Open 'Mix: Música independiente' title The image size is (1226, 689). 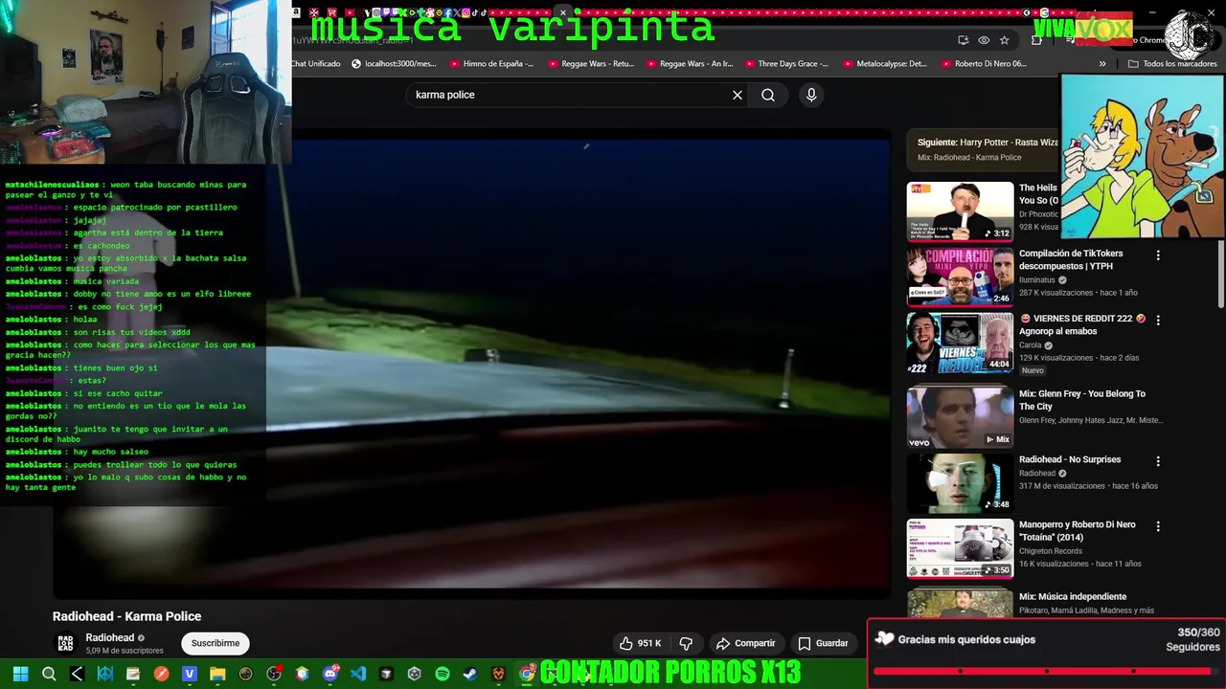(1073, 597)
